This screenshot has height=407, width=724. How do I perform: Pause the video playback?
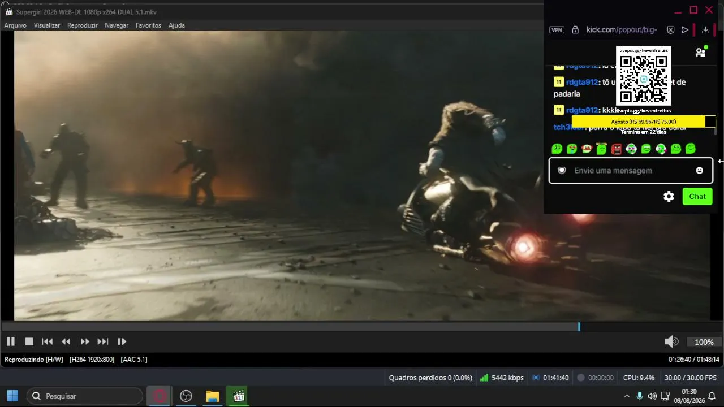pos(10,341)
